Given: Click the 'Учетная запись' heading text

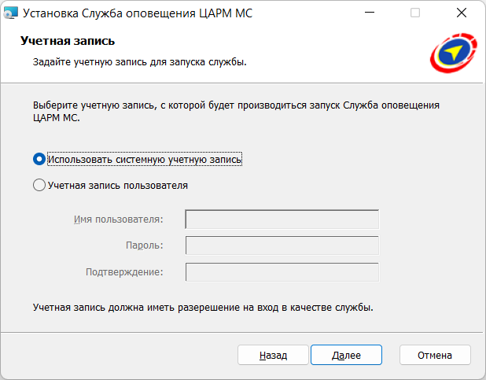Looking at the screenshot, I should (68, 41).
